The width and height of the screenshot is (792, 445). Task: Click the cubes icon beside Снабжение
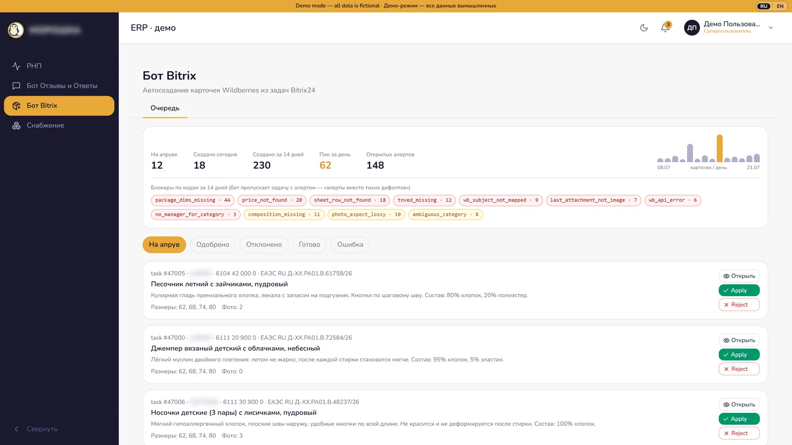click(16, 125)
